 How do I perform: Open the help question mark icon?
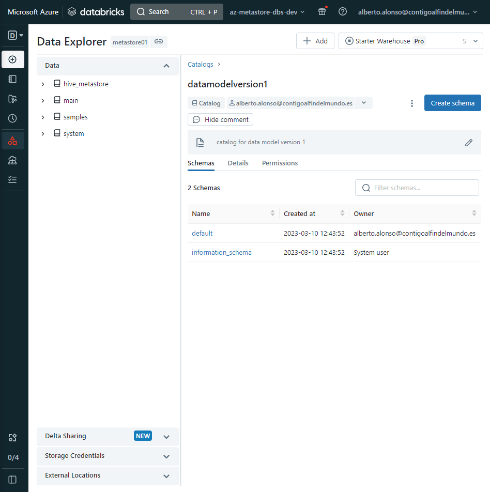tap(342, 11)
